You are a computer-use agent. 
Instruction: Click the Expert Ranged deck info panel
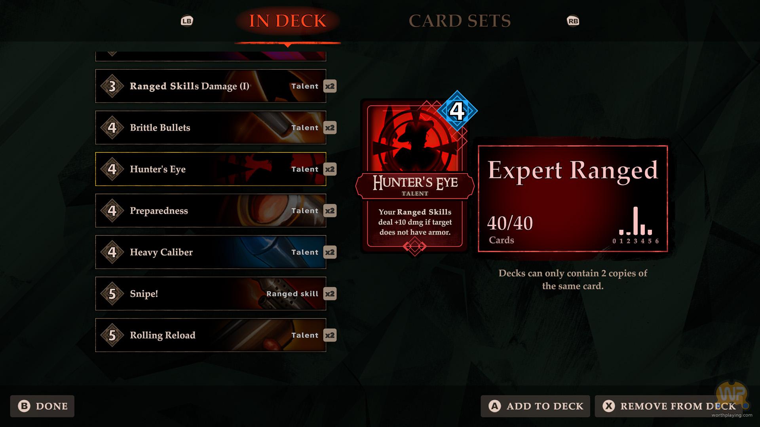(573, 199)
